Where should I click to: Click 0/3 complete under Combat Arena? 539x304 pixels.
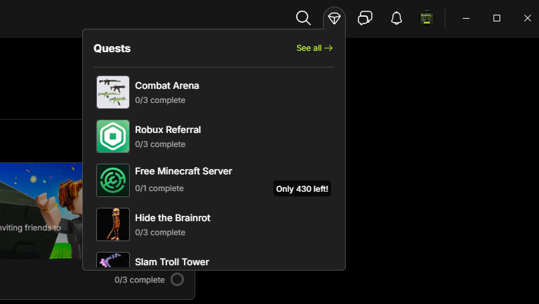pos(160,100)
